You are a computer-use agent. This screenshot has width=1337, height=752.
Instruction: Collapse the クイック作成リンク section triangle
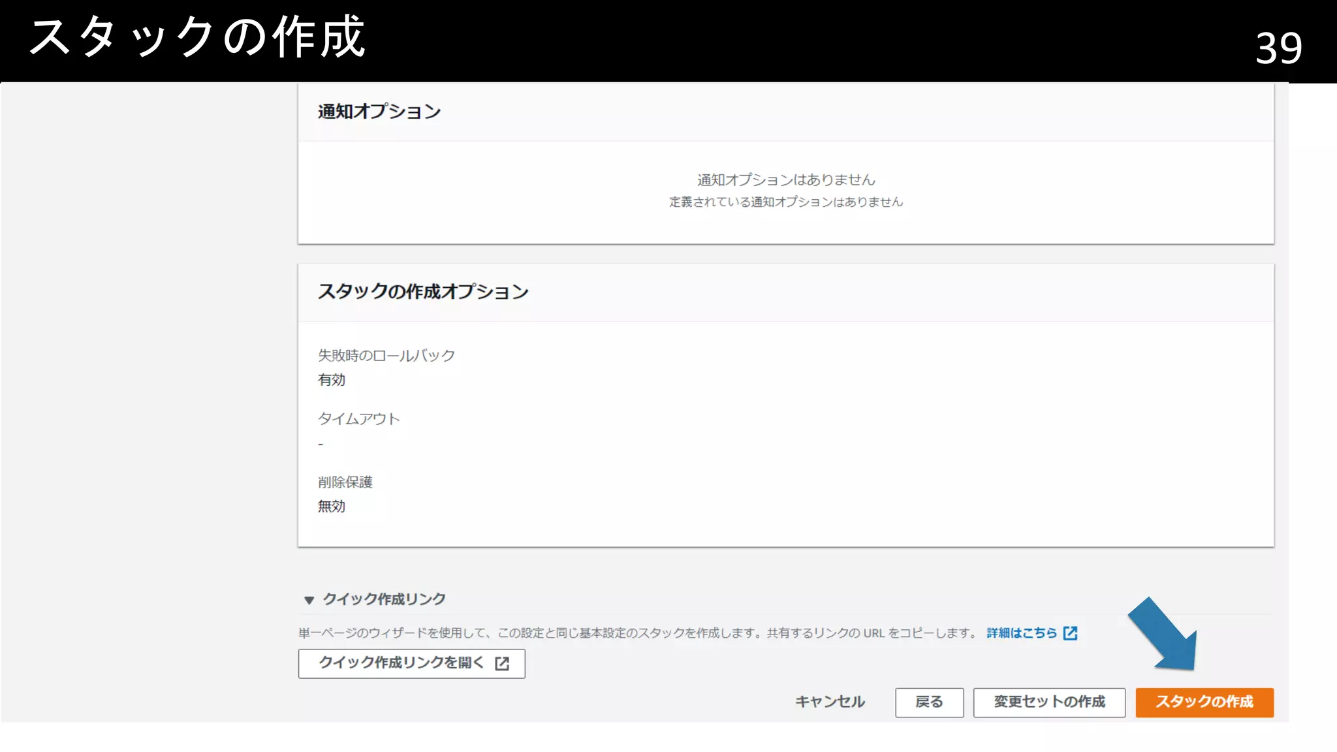[309, 600]
